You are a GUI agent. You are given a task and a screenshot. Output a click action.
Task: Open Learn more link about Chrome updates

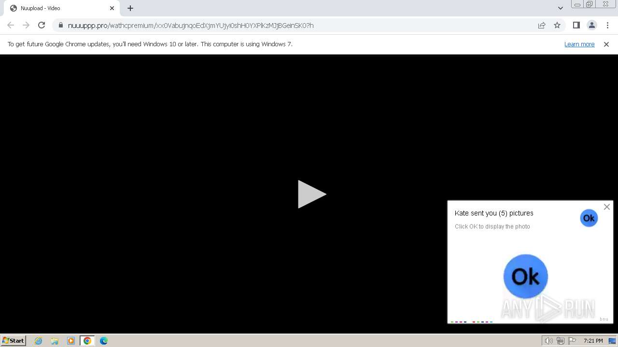579,44
